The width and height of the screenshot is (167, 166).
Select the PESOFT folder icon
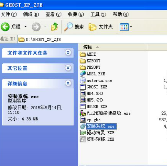pyautogui.click(x=83, y=67)
